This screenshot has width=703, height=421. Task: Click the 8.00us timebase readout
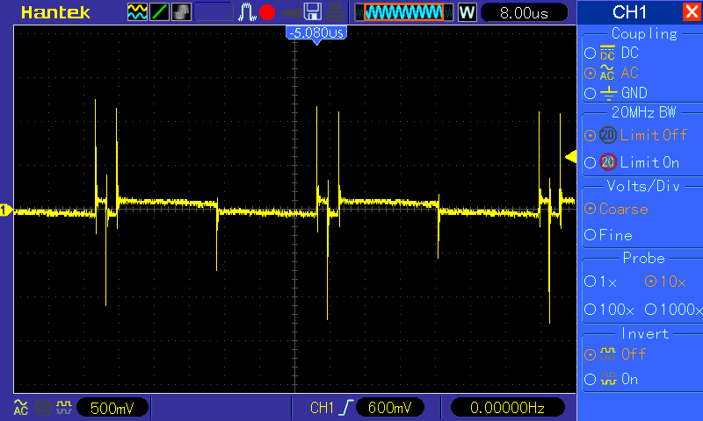524,12
